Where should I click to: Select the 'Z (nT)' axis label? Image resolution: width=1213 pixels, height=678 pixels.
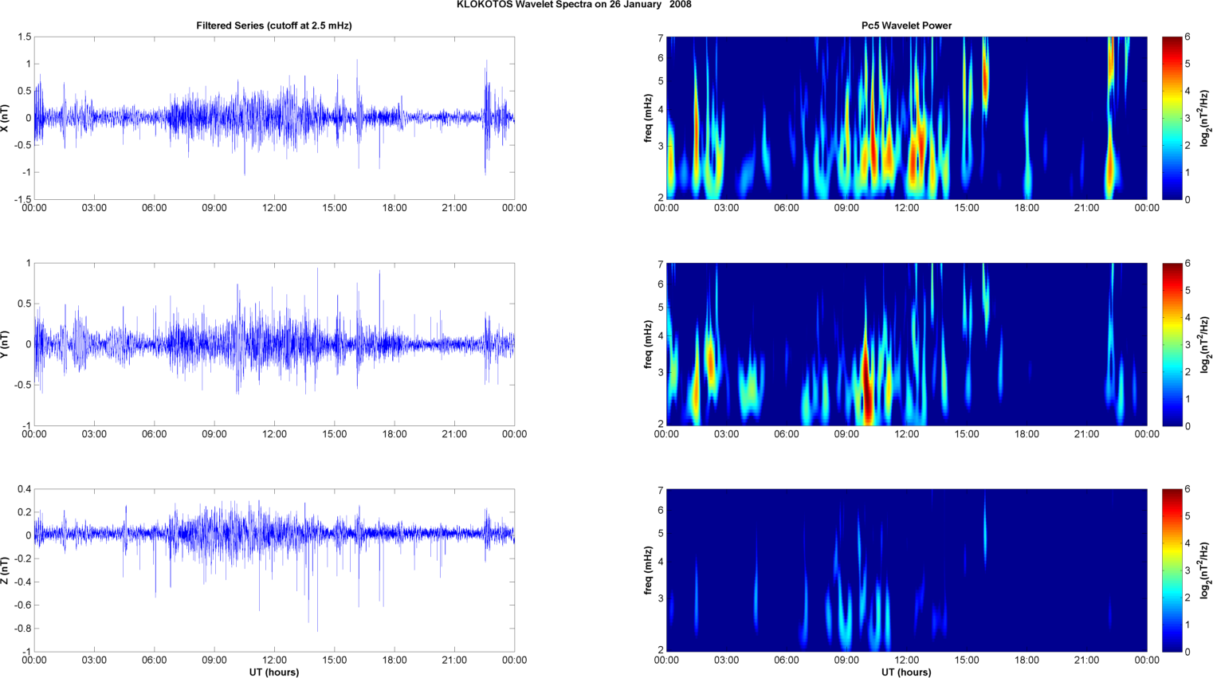click(6, 570)
